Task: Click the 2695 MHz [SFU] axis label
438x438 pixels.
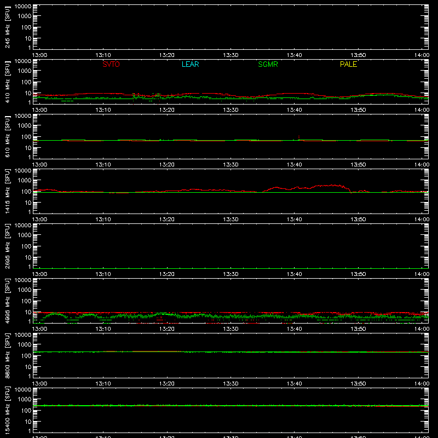Action: click(7, 246)
